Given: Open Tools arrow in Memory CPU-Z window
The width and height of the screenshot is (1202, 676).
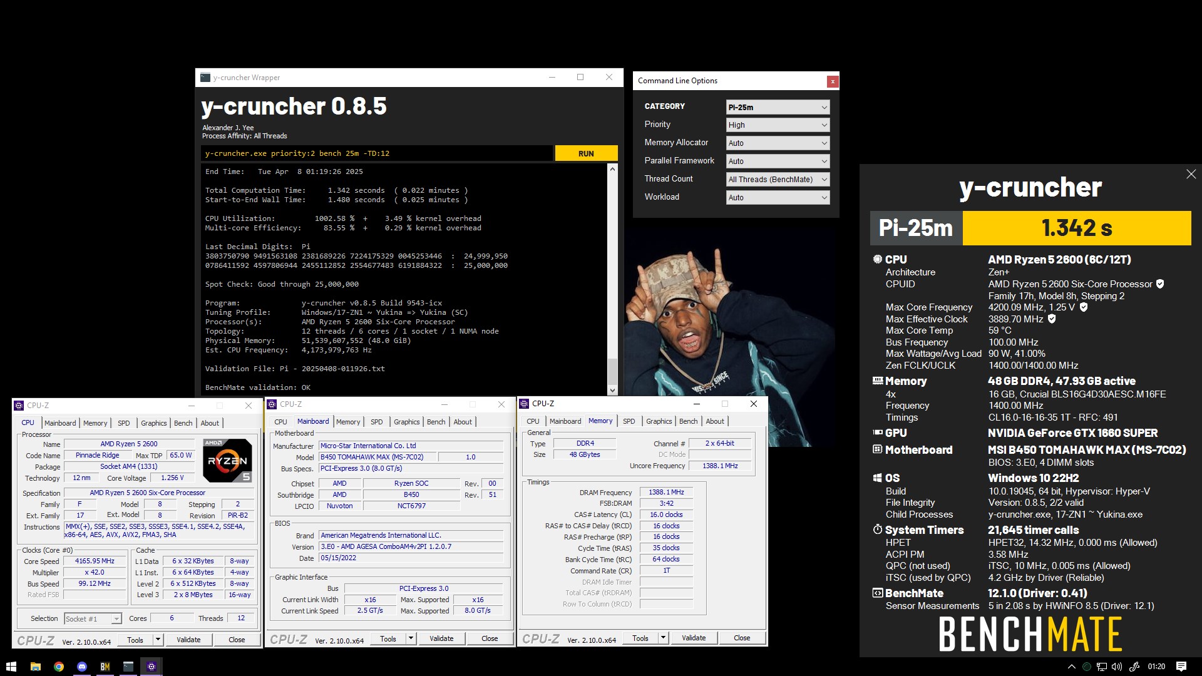Looking at the screenshot, I should pos(663,638).
